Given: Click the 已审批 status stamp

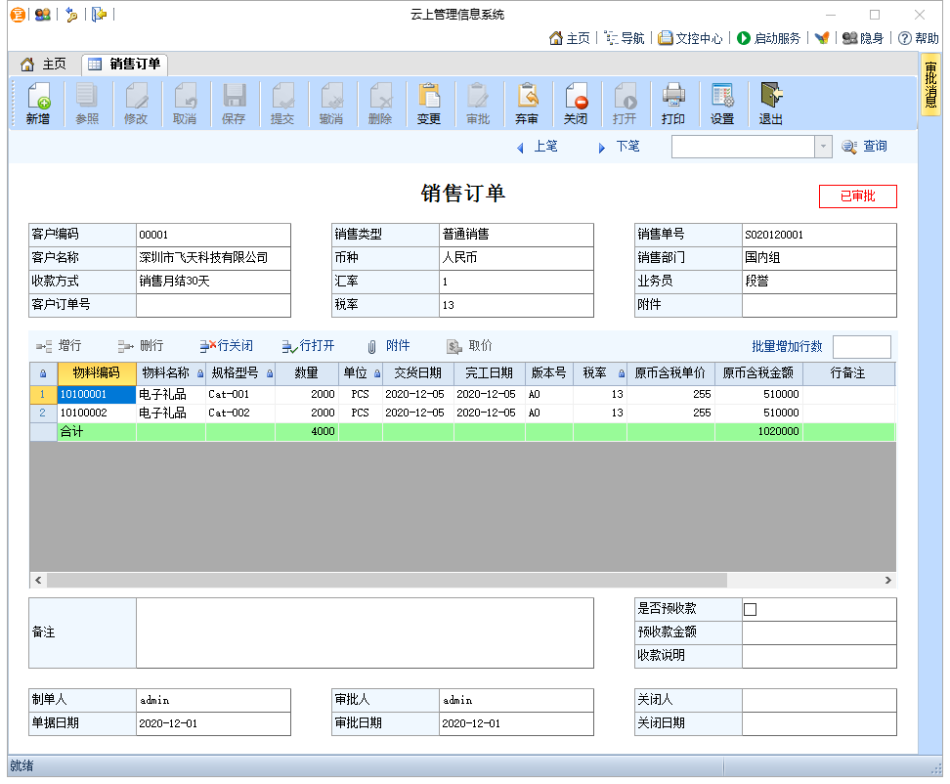Looking at the screenshot, I should pos(858,196).
